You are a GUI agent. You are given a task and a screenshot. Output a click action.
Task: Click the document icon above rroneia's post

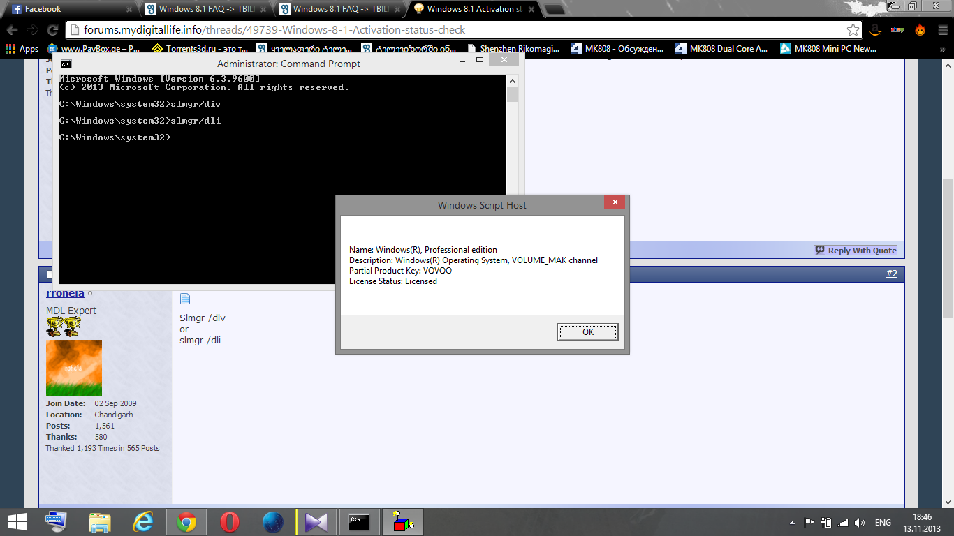[x=184, y=299]
